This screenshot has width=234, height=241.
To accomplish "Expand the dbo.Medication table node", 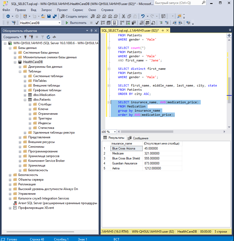I will click(x=25, y=95).
